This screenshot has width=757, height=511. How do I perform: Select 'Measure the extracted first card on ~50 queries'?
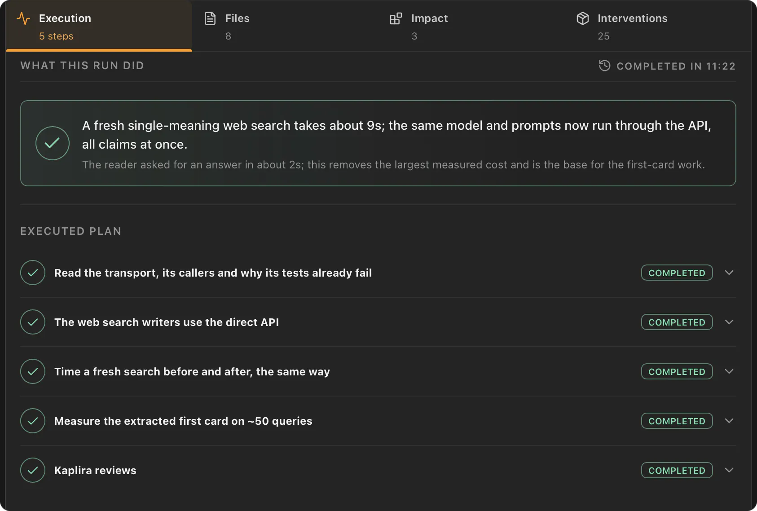183,421
